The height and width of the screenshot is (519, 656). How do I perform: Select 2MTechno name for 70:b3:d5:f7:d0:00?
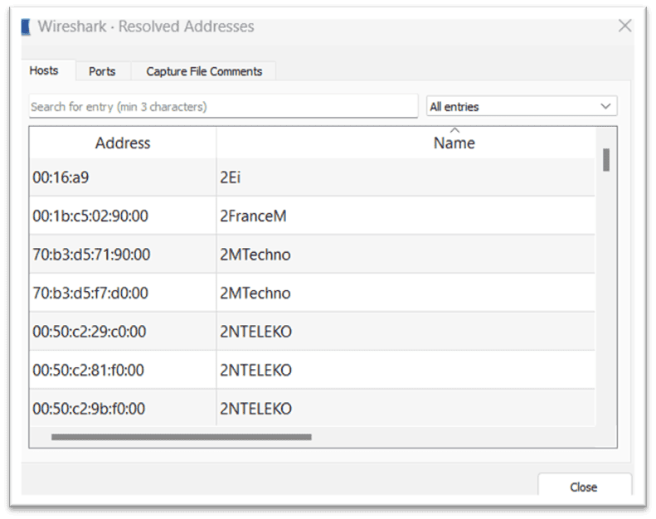pos(406,293)
